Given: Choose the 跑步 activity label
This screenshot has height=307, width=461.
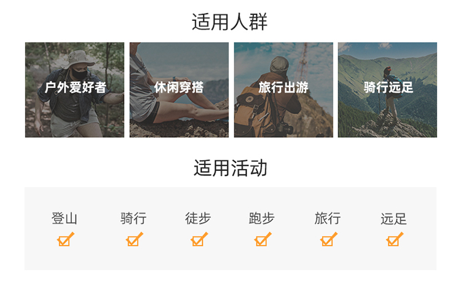Looking at the screenshot, I should [262, 218].
